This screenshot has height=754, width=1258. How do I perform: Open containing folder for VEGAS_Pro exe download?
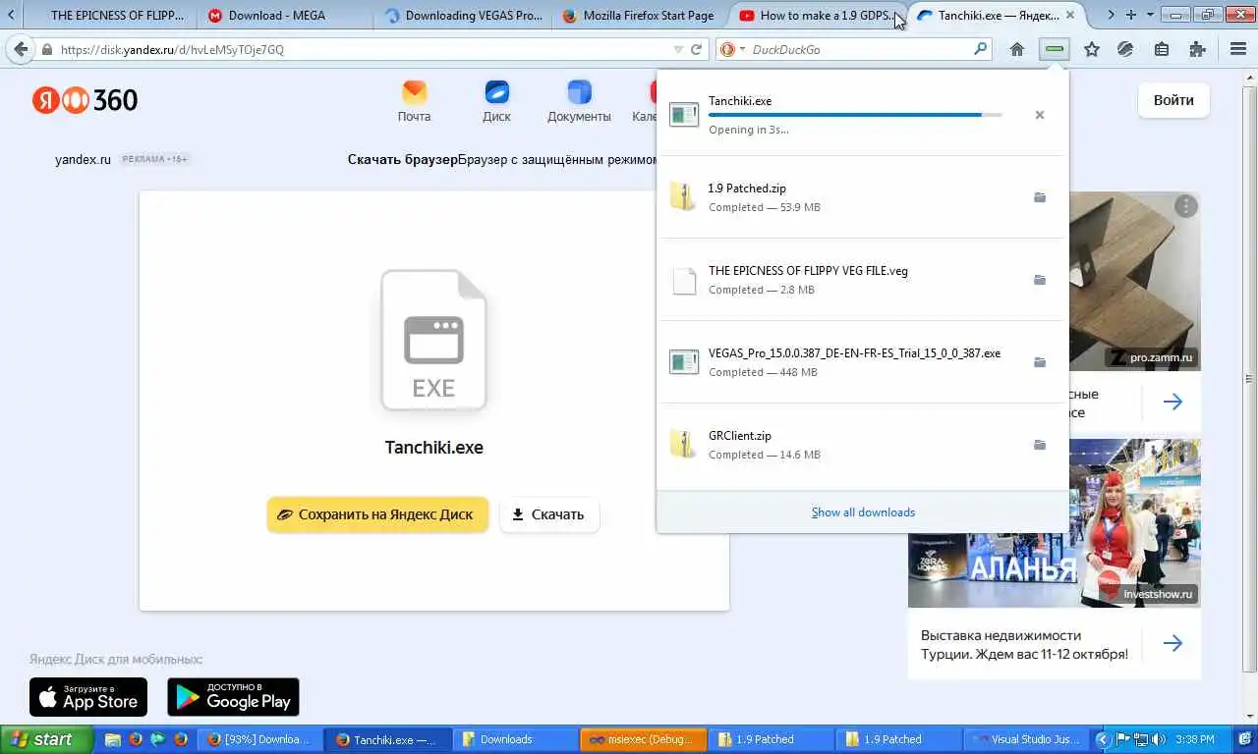1040,362
